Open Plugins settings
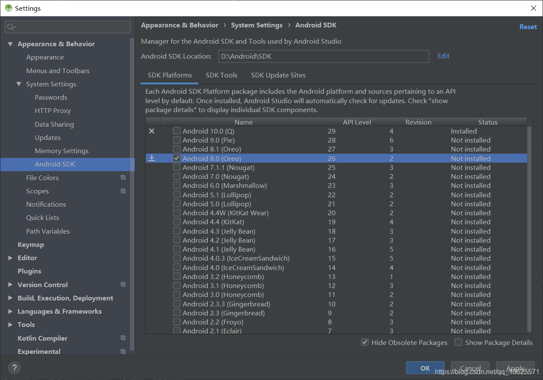Image resolution: width=543 pixels, height=380 pixels. point(30,271)
